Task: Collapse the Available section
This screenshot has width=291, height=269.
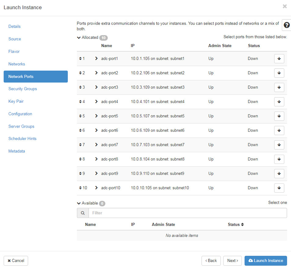Action: point(79,203)
